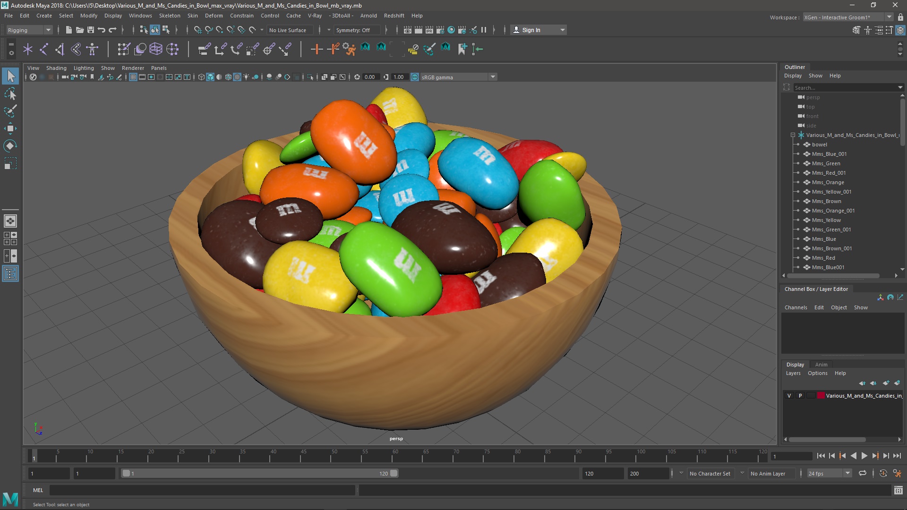
Task: Select Mms_Orange_001 in the Outliner
Action: click(833, 211)
